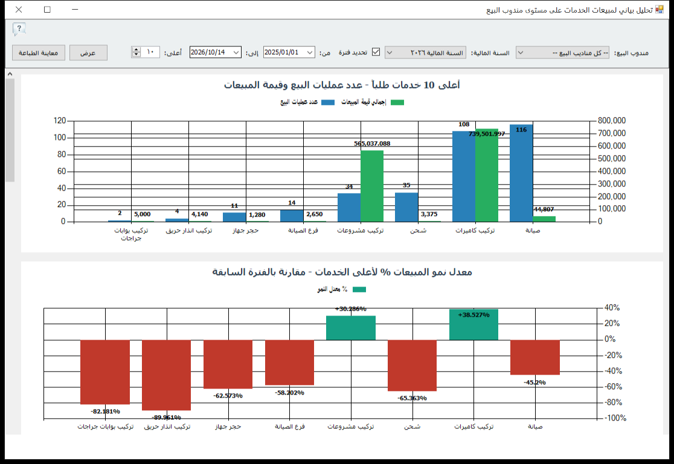Open the السنة المالية dropdown

[425, 53]
